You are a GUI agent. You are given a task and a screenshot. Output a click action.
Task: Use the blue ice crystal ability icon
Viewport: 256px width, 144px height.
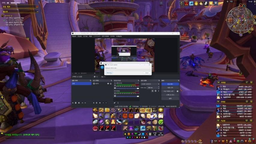point(143,128)
